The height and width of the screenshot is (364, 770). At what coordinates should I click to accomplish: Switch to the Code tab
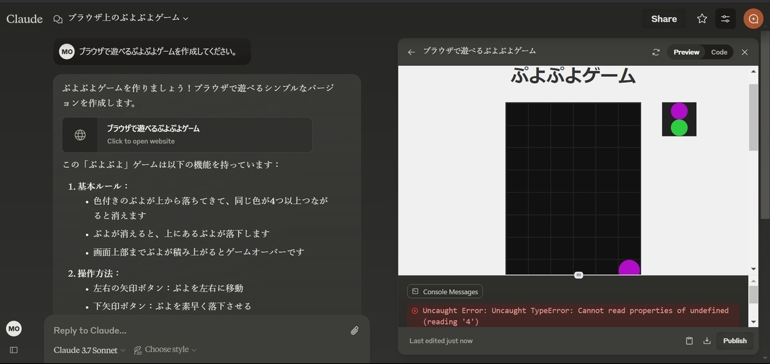[719, 52]
